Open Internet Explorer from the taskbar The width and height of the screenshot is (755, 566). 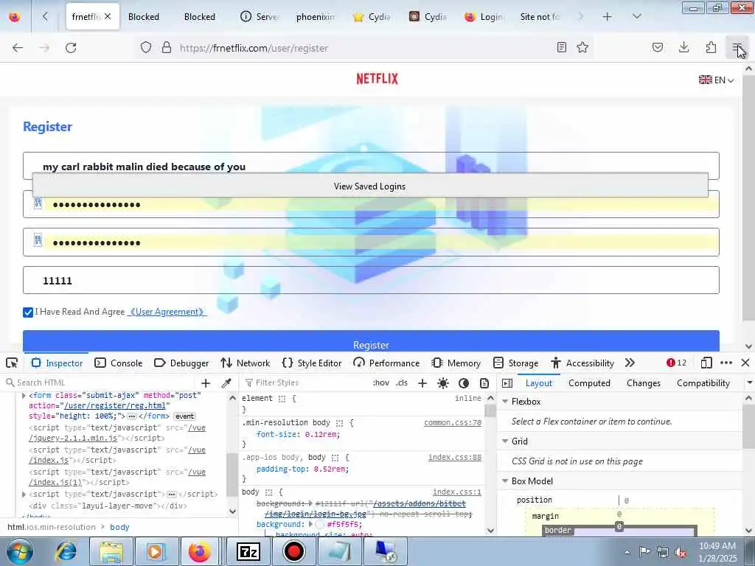pyautogui.click(x=67, y=551)
